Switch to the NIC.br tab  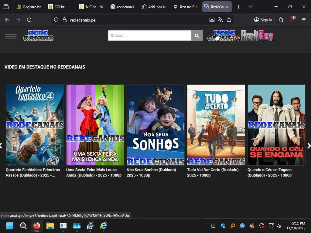(91, 7)
